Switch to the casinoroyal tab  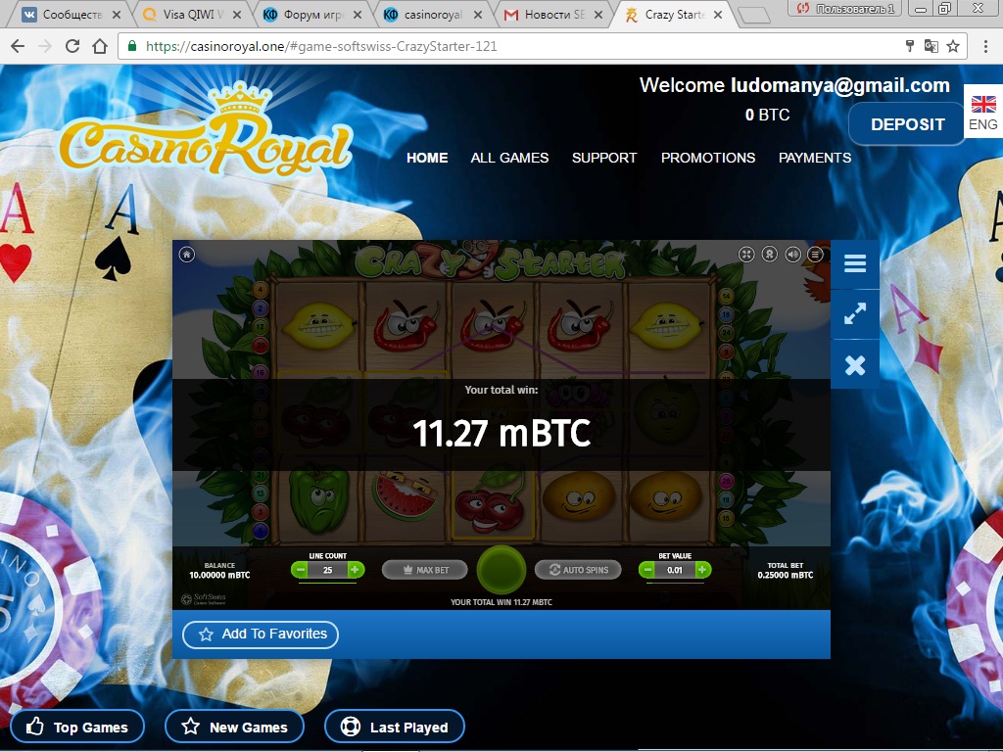[x=432, y=14]
